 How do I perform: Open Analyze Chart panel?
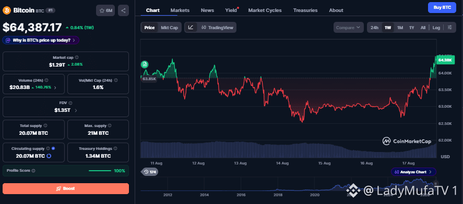pos(413,172)
